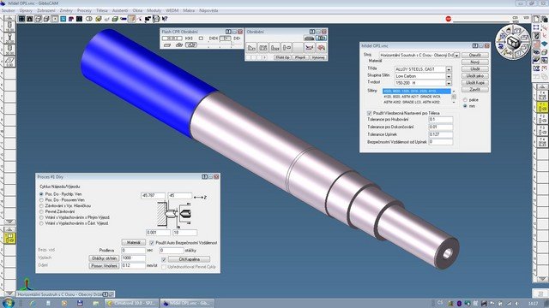The width and height of the screenshot is (549, 308).
Task: Click the yellow highlighted operation tile on right
Action: pos(542,107)
